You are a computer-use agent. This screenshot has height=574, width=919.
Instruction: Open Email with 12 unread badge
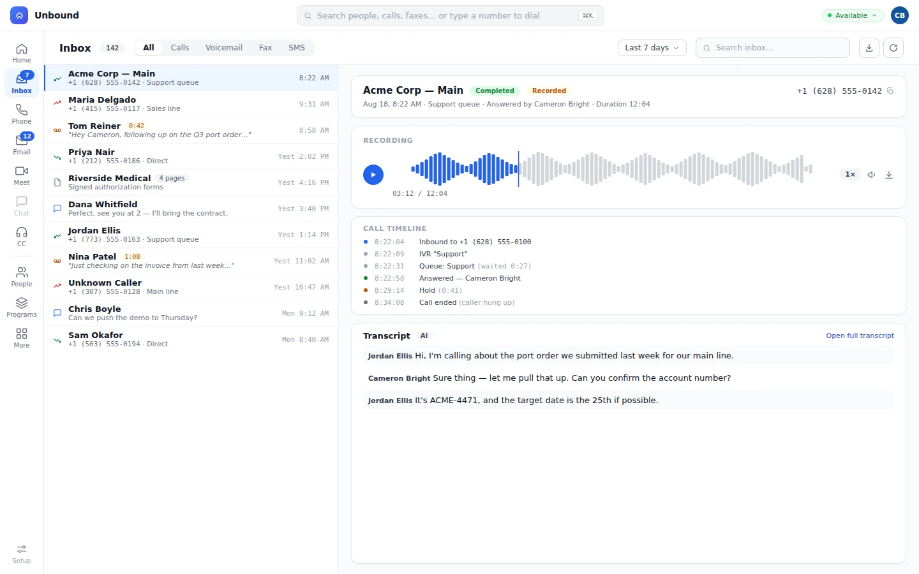pos(22,145)
